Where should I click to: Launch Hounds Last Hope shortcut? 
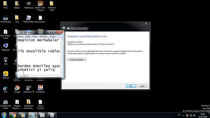tap(6, 104)
